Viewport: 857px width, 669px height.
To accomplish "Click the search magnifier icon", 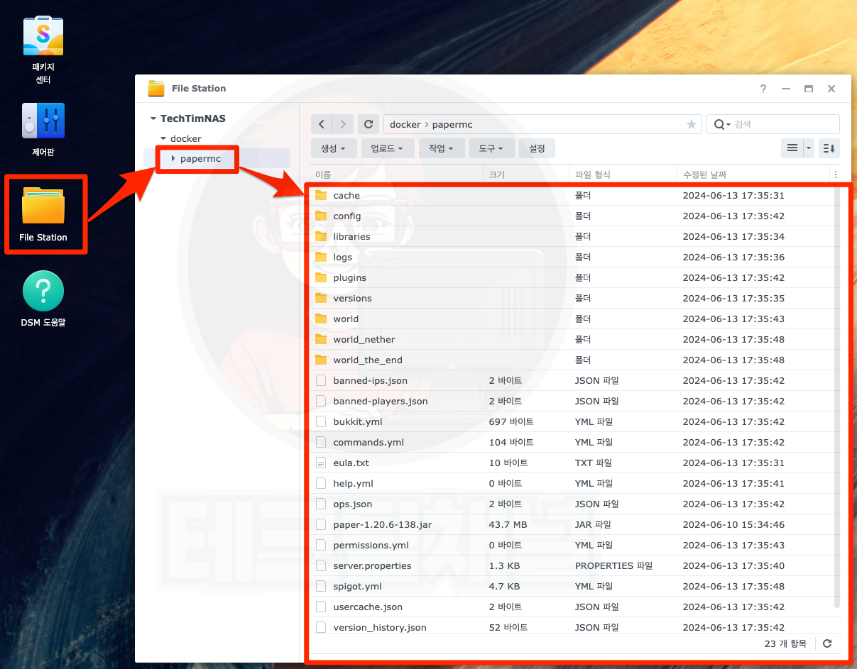I will pyautogui.click(x=719, y=124).
